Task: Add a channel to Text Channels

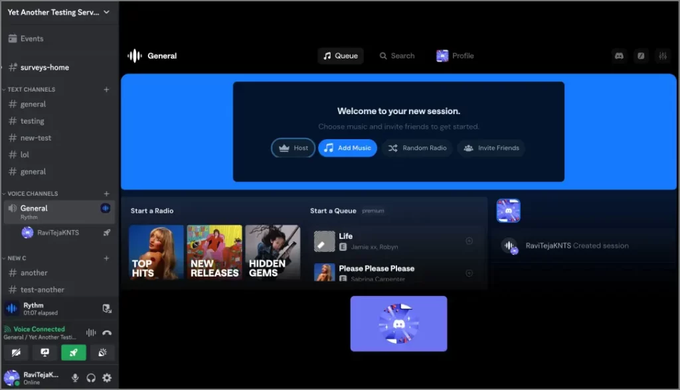Action: click(x=106, y=90)
